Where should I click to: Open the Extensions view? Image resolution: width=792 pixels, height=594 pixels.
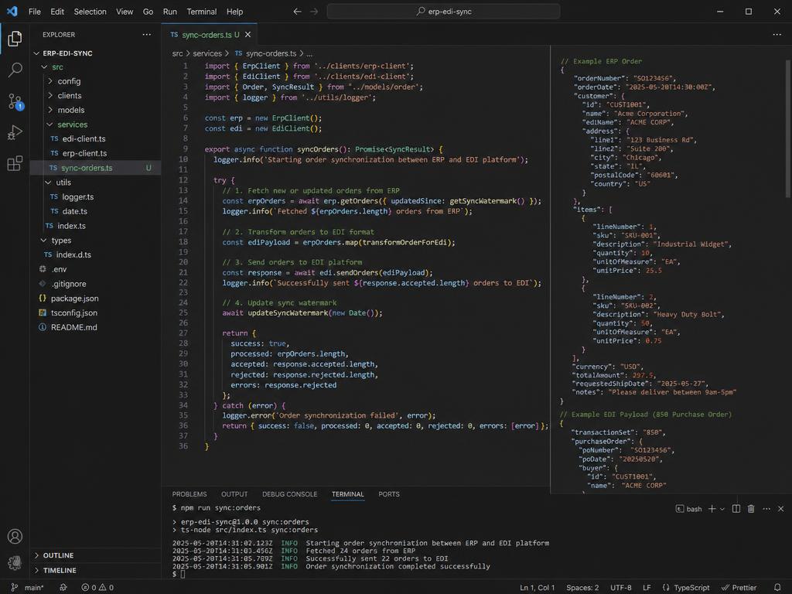coord(15,163)
